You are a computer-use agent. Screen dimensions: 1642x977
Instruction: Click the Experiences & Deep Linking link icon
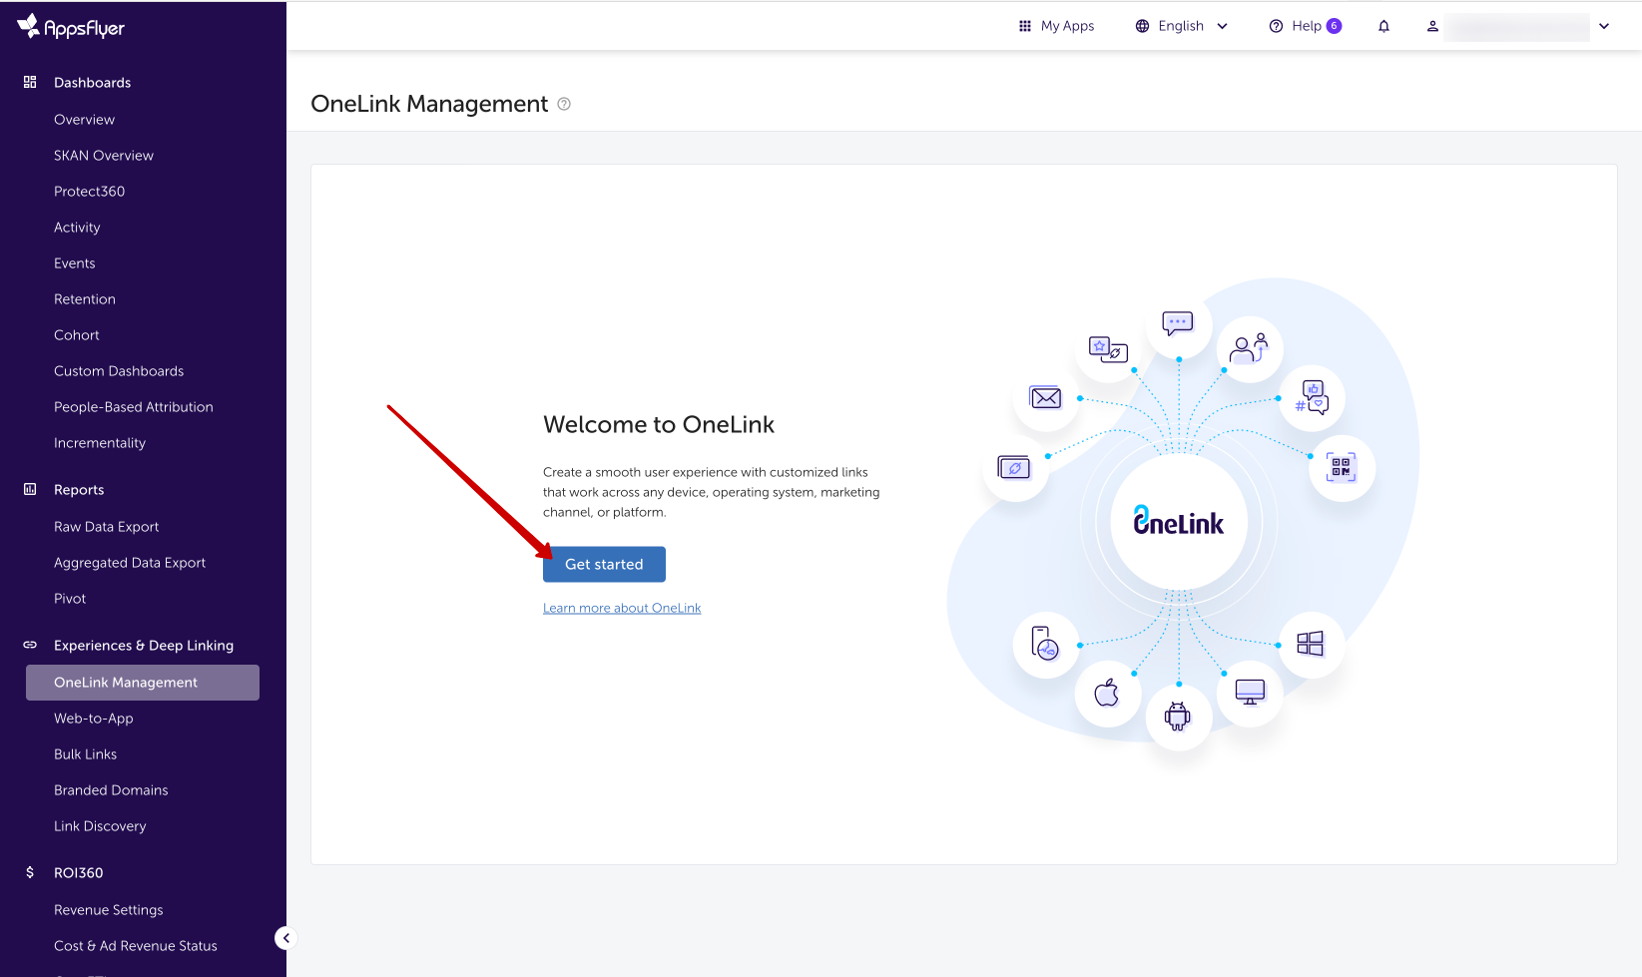coord(30,645)
